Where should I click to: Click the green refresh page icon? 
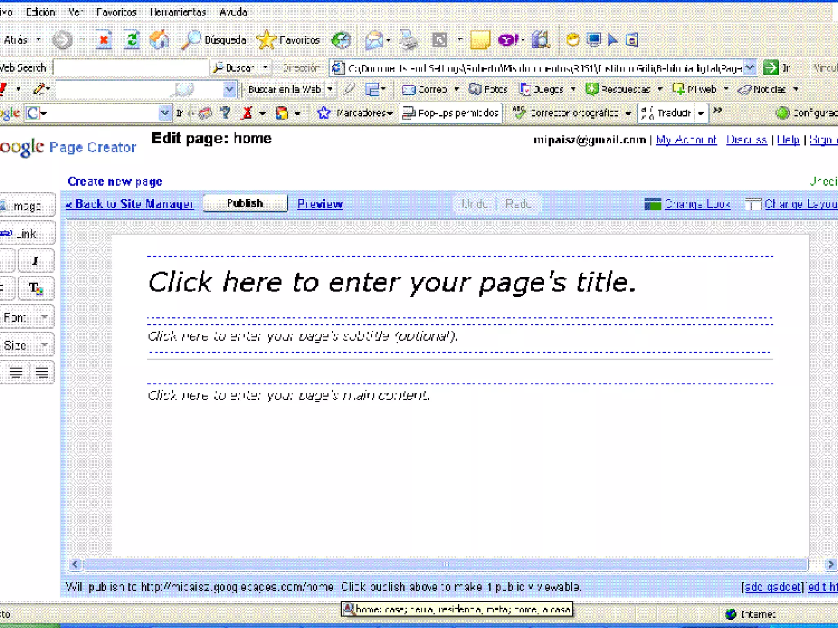click(x=132, y=40)
